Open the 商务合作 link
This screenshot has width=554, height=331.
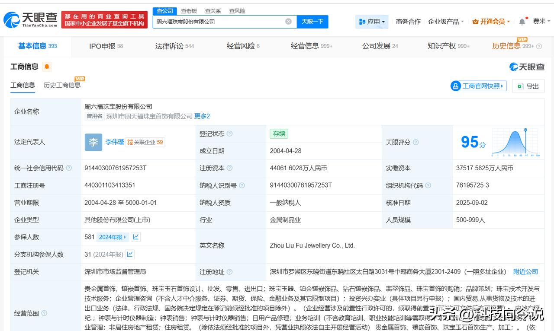408,22
